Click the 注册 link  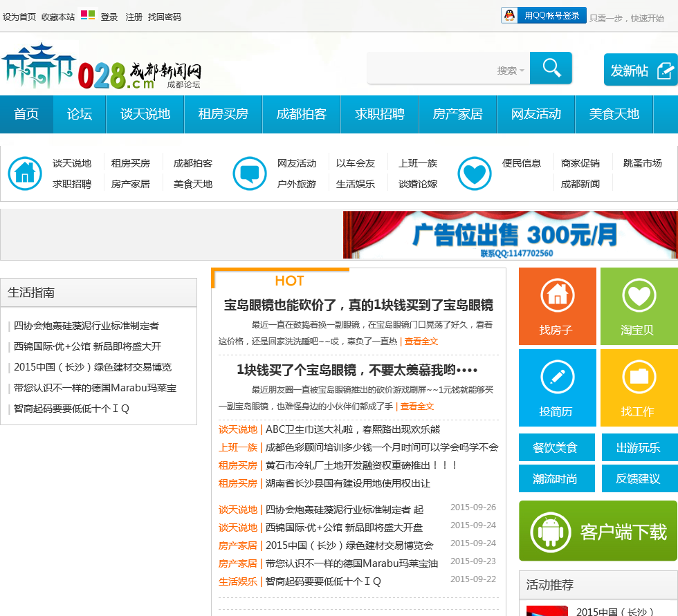click(x=134, y=17)
